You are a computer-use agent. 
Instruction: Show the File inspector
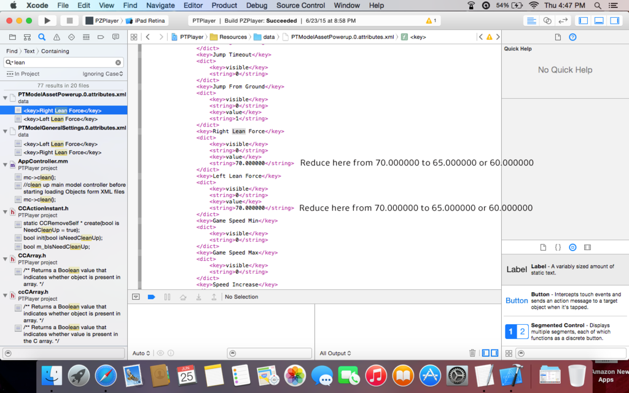point(558,37)
